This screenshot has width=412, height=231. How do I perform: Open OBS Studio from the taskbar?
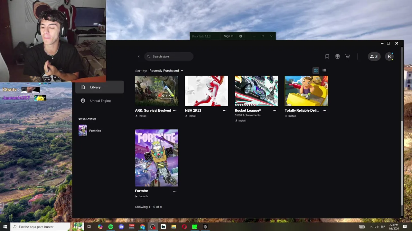(x=153, y=227)
